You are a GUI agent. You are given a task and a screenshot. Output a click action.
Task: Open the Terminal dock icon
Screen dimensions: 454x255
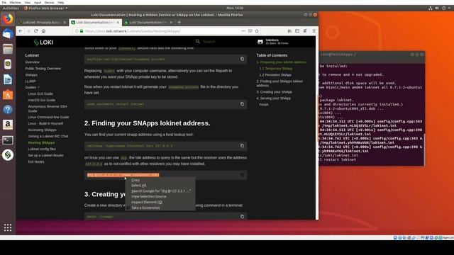(x=8, y=140)
